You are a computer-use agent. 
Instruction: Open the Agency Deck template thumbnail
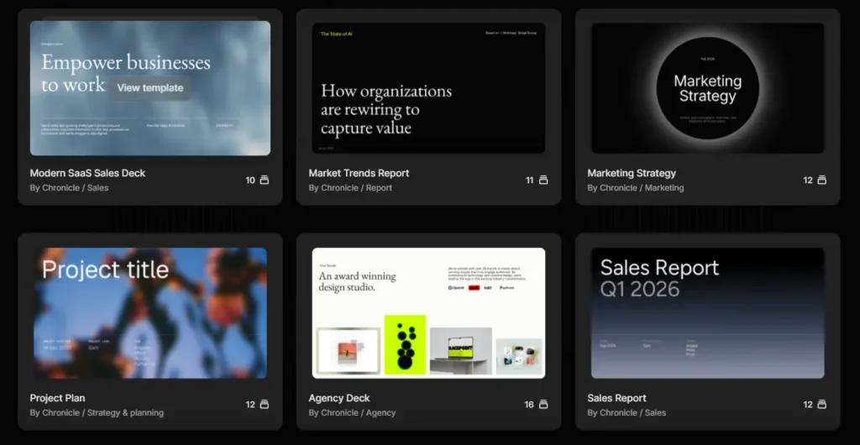[428, 313]
